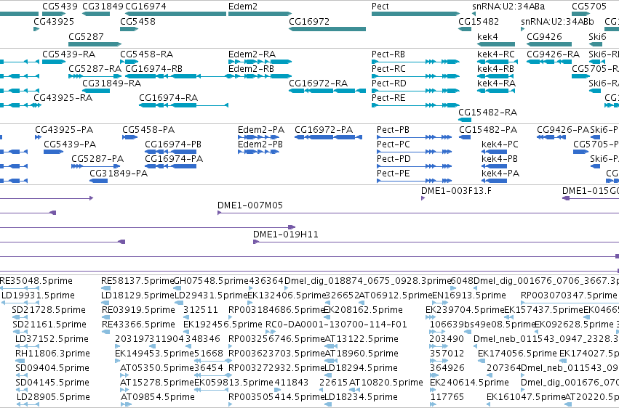Select the CG43925-RA transcript label
Viewport: 619px width, 408px height.
63,98
